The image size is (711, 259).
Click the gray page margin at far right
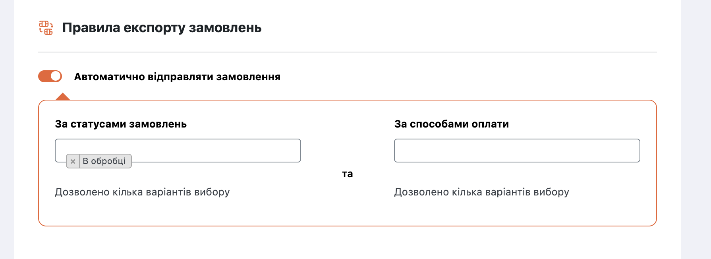click(696, 129)
